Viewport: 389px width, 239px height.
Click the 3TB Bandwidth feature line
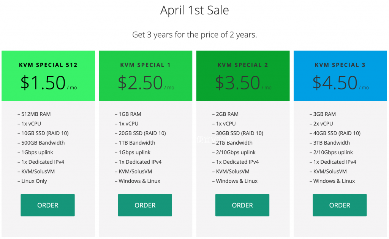(330, 143)
